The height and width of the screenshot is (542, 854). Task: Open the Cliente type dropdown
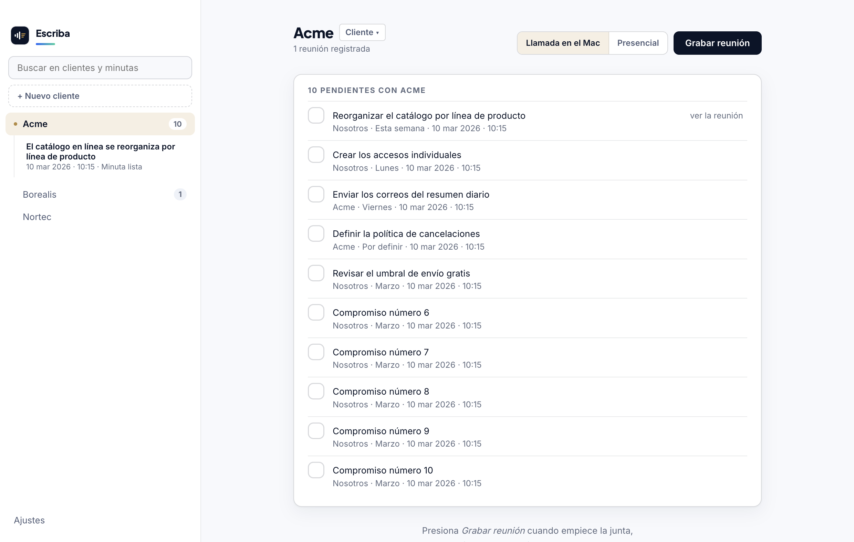coord(362,32)
